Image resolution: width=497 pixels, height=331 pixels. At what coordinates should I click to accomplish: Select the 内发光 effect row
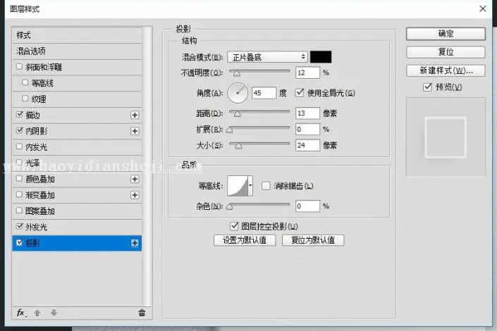[77, 147]
